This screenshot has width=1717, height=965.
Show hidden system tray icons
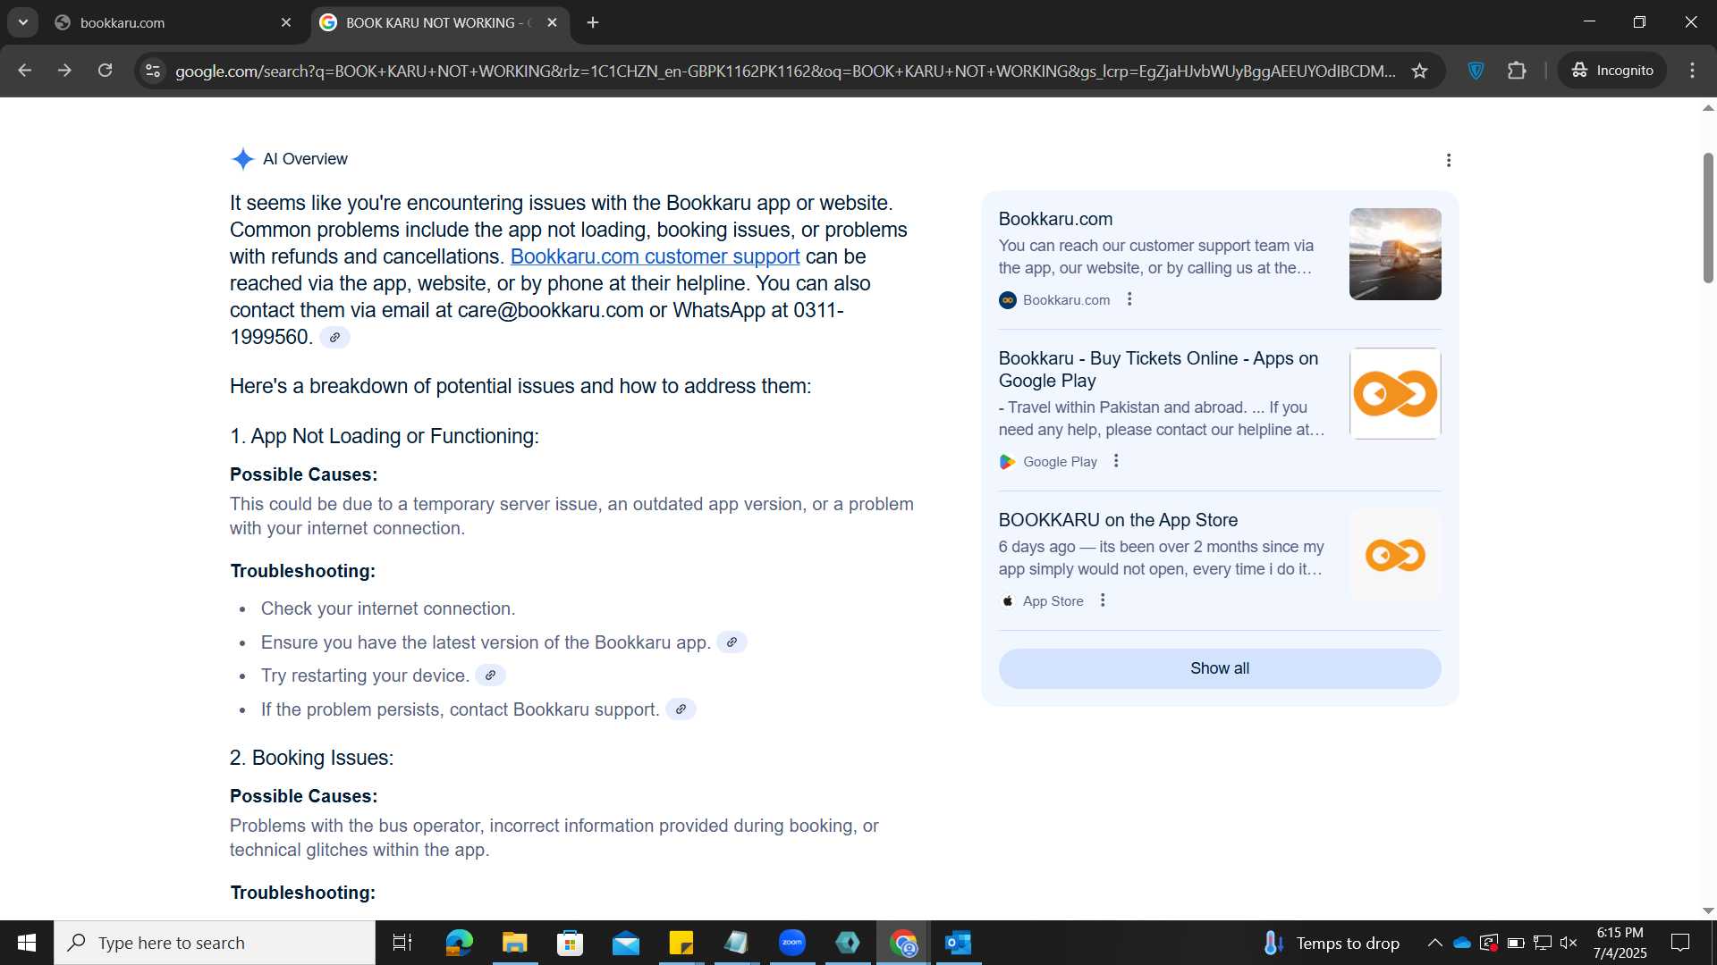(1434, 943)
